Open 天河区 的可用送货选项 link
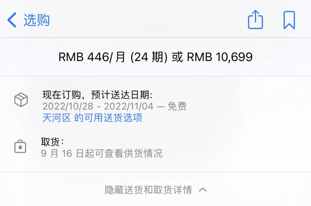Viewport: 311px width, 206px height. pos(92,118)
